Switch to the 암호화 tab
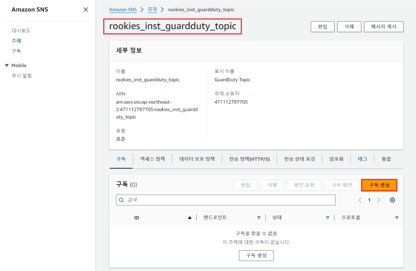The height and width of the screenshot is (271, 416). tap(336, 159)
